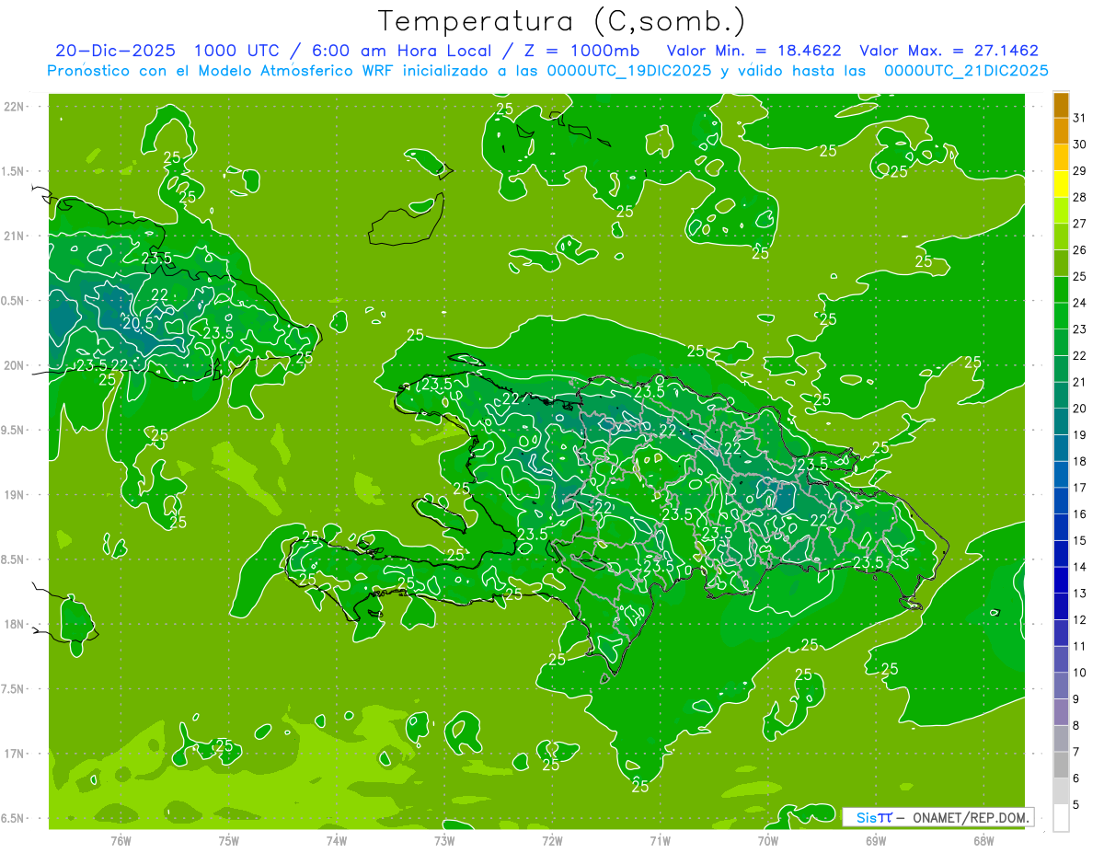Viewport: 1104px width, 853px height.
Task: Click the "0000UTC_19DIC2025" initialization time
Action: point(629,71)
